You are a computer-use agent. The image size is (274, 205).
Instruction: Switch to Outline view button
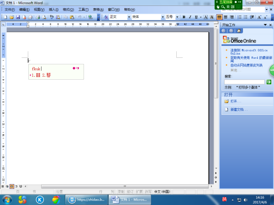click(x=16, y=186)
